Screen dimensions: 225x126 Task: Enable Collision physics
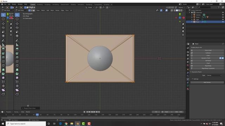(x=207, y=53)
